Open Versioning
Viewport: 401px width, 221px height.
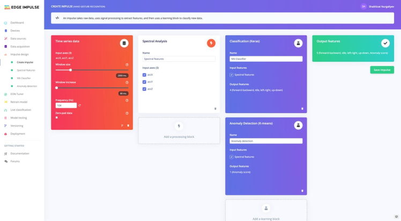(17, 126)
